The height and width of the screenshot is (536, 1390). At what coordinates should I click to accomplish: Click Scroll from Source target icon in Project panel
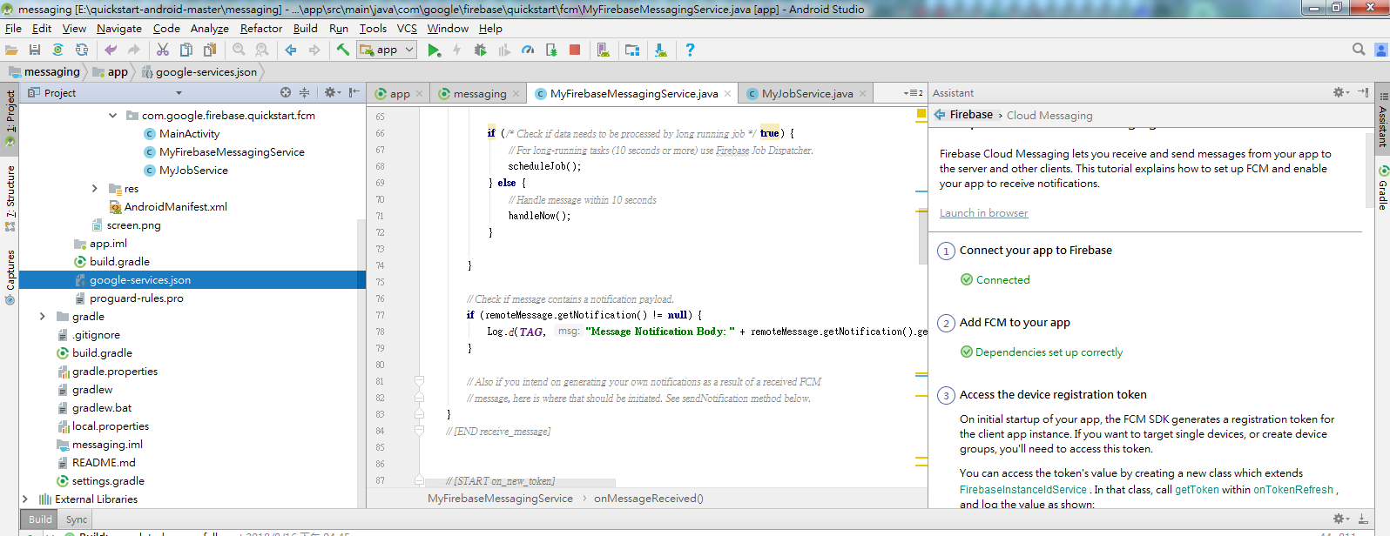click(286, 92)
